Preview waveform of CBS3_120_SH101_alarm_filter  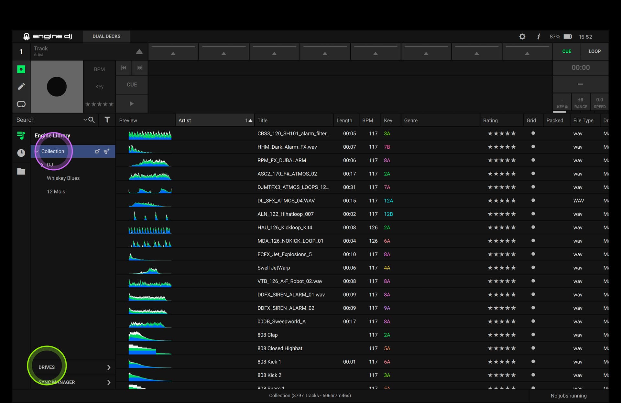150,134
